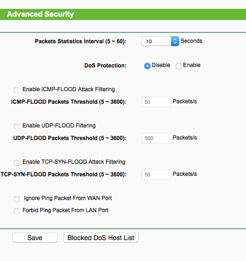Click the stepper arrows on interval selector
Screen dimensions: 246x261
pyautogui.click(x=175, y=41)
